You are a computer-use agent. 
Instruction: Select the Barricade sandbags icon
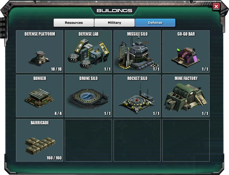(x=40, y=146)
